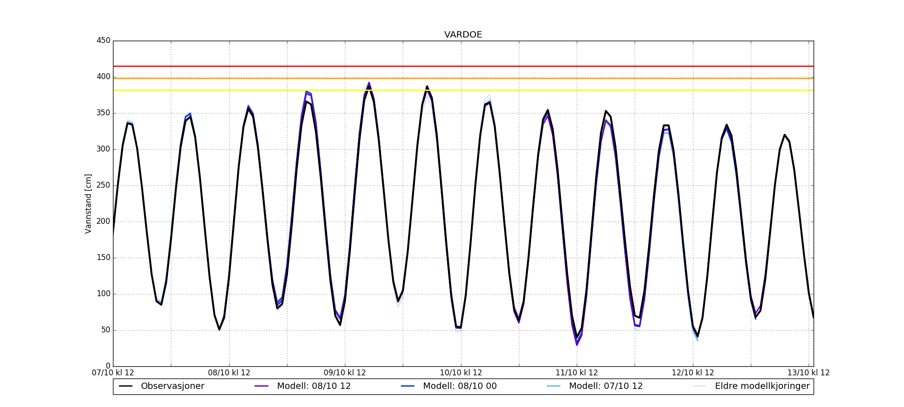The image size is (904, 407).
Task: Select the Modell: 08/10 00 legend text
Action: [x=460, y=386]
